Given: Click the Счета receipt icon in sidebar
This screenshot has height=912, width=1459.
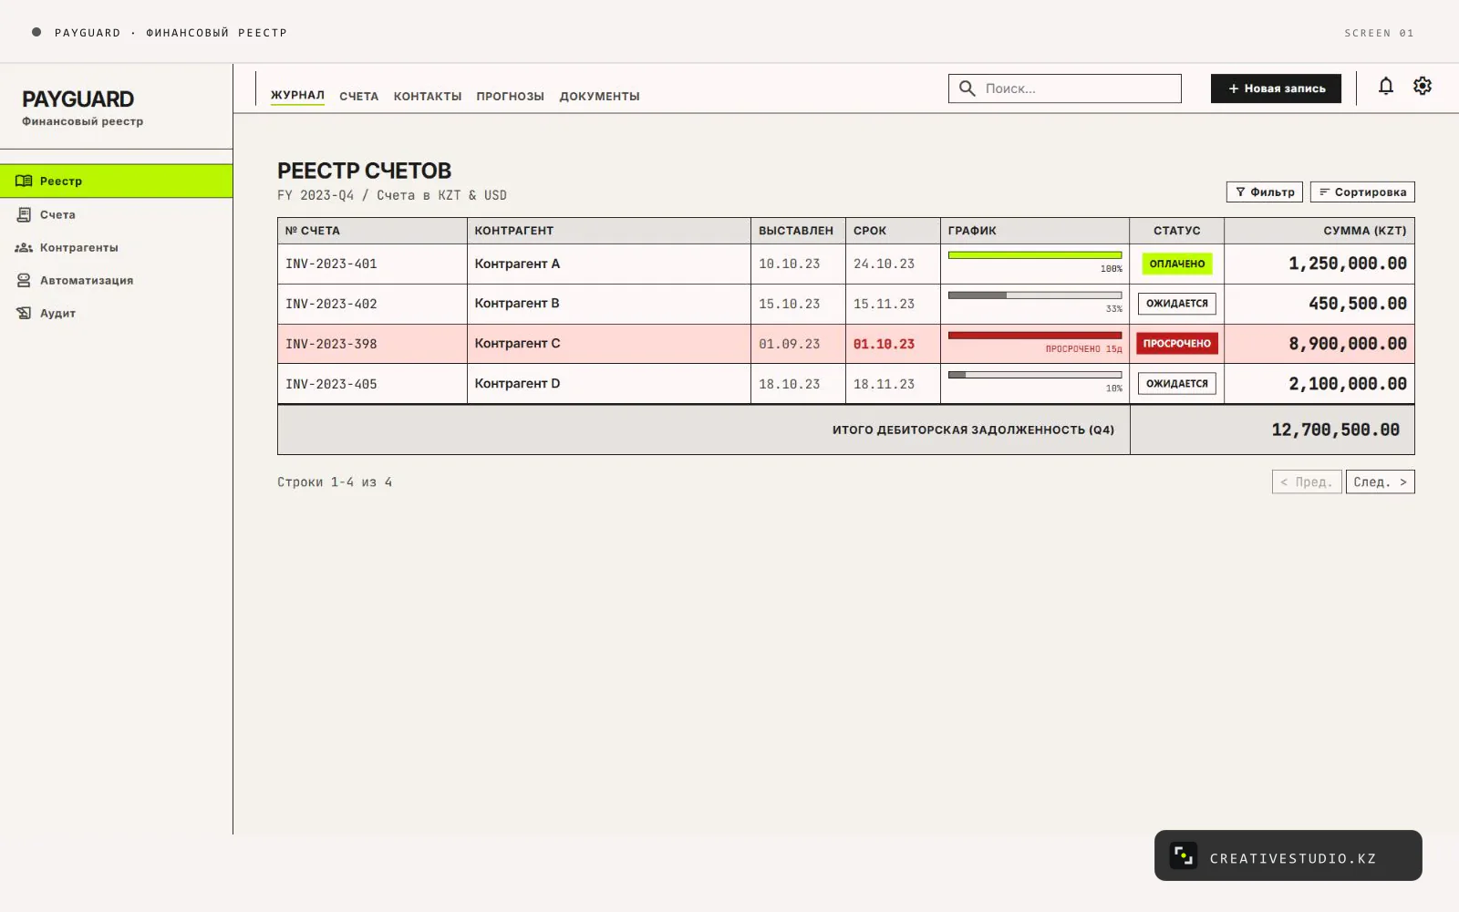Looking at the screenshot, I should click(x=24, y=214).
